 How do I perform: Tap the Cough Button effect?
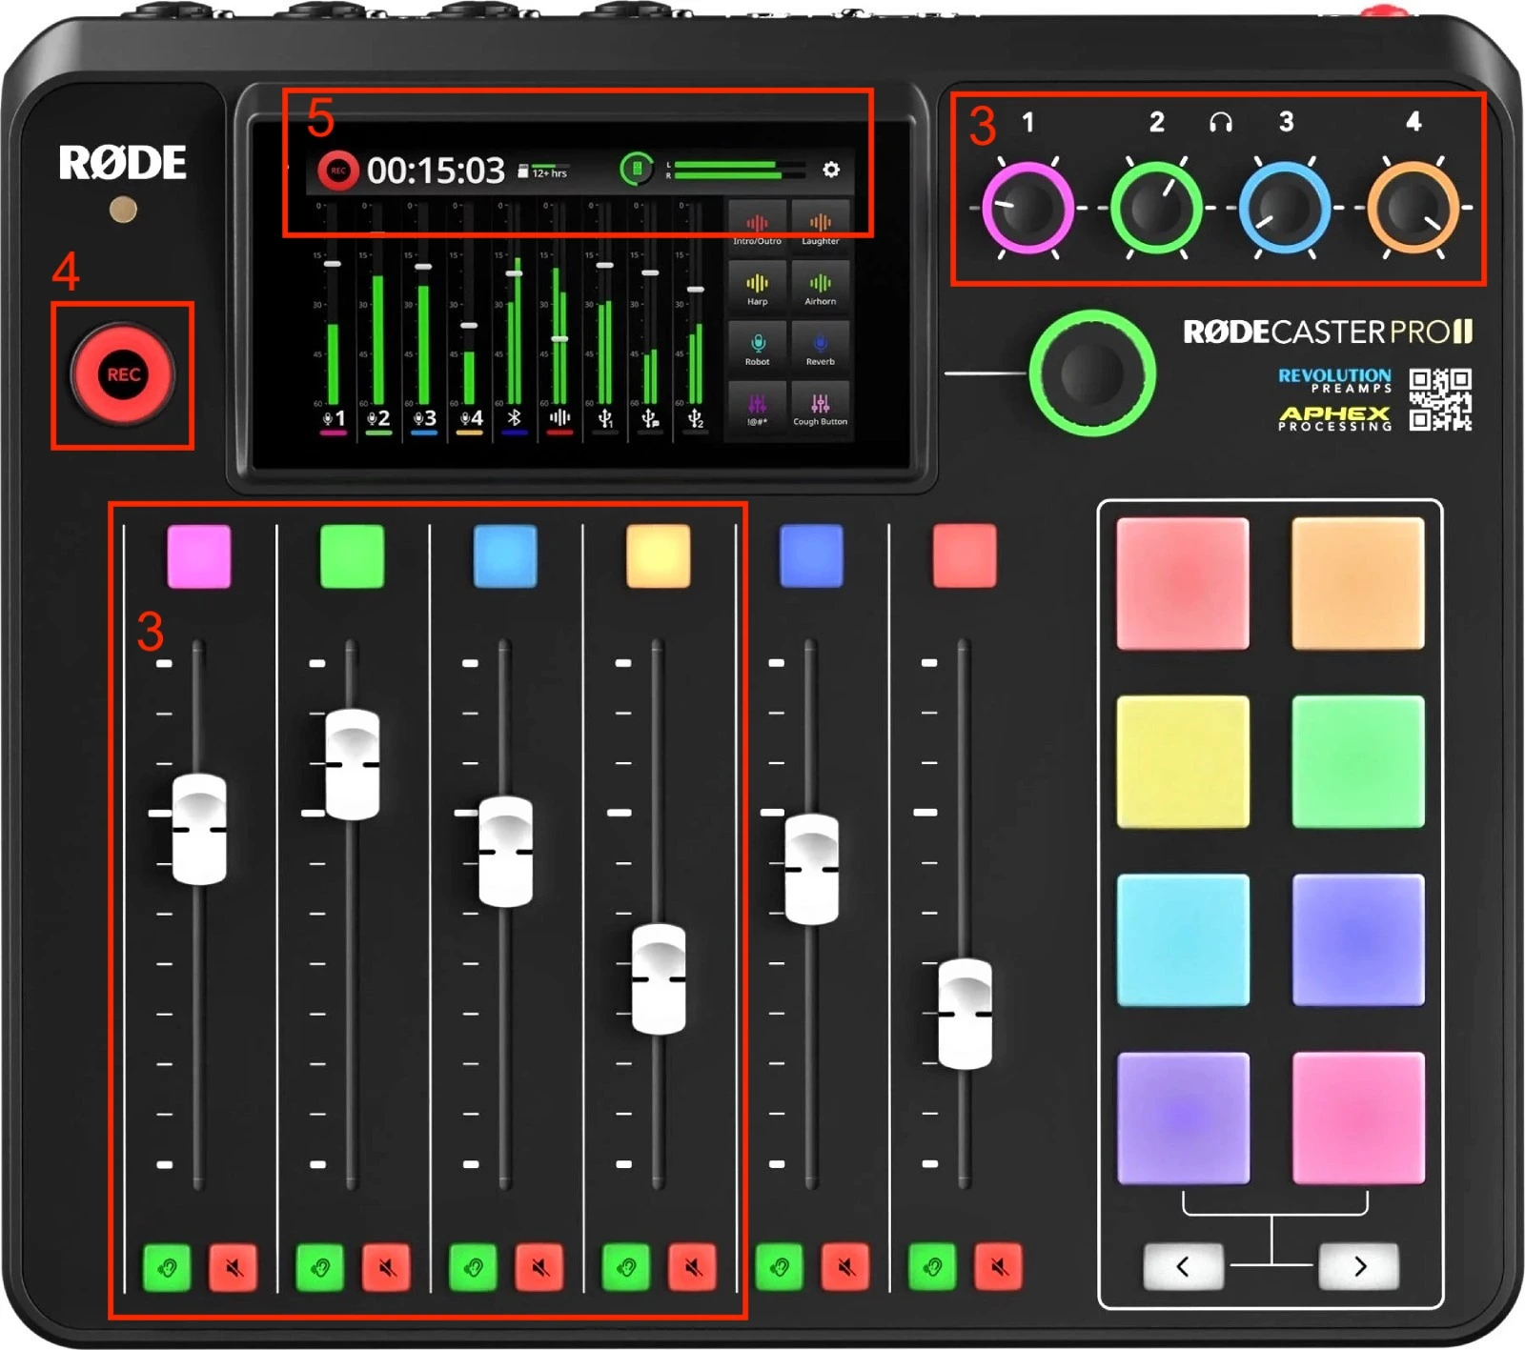click(821, 408)
